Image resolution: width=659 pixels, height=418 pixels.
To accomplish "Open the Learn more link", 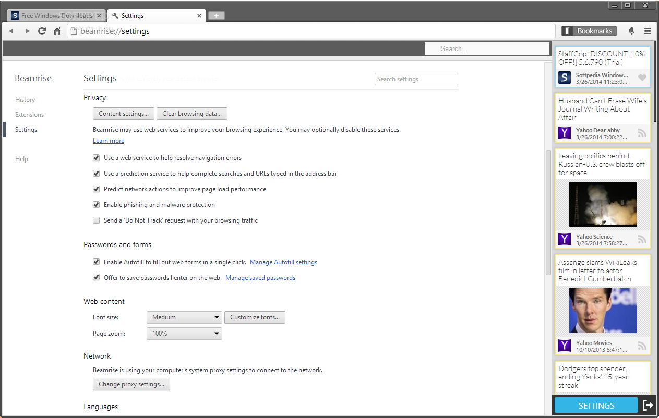I will point(109,141).
